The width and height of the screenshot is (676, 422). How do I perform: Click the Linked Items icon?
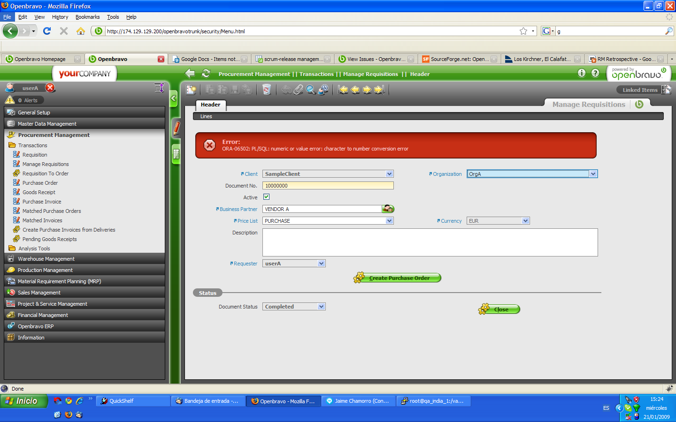666,90
